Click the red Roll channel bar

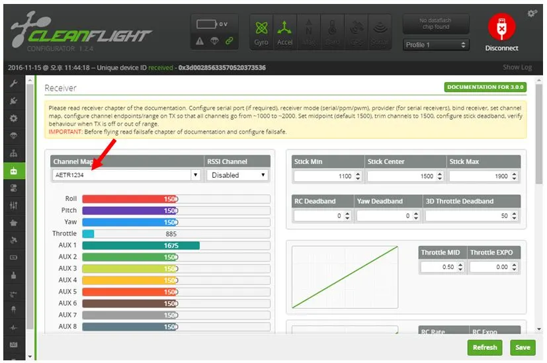(176, 199)
